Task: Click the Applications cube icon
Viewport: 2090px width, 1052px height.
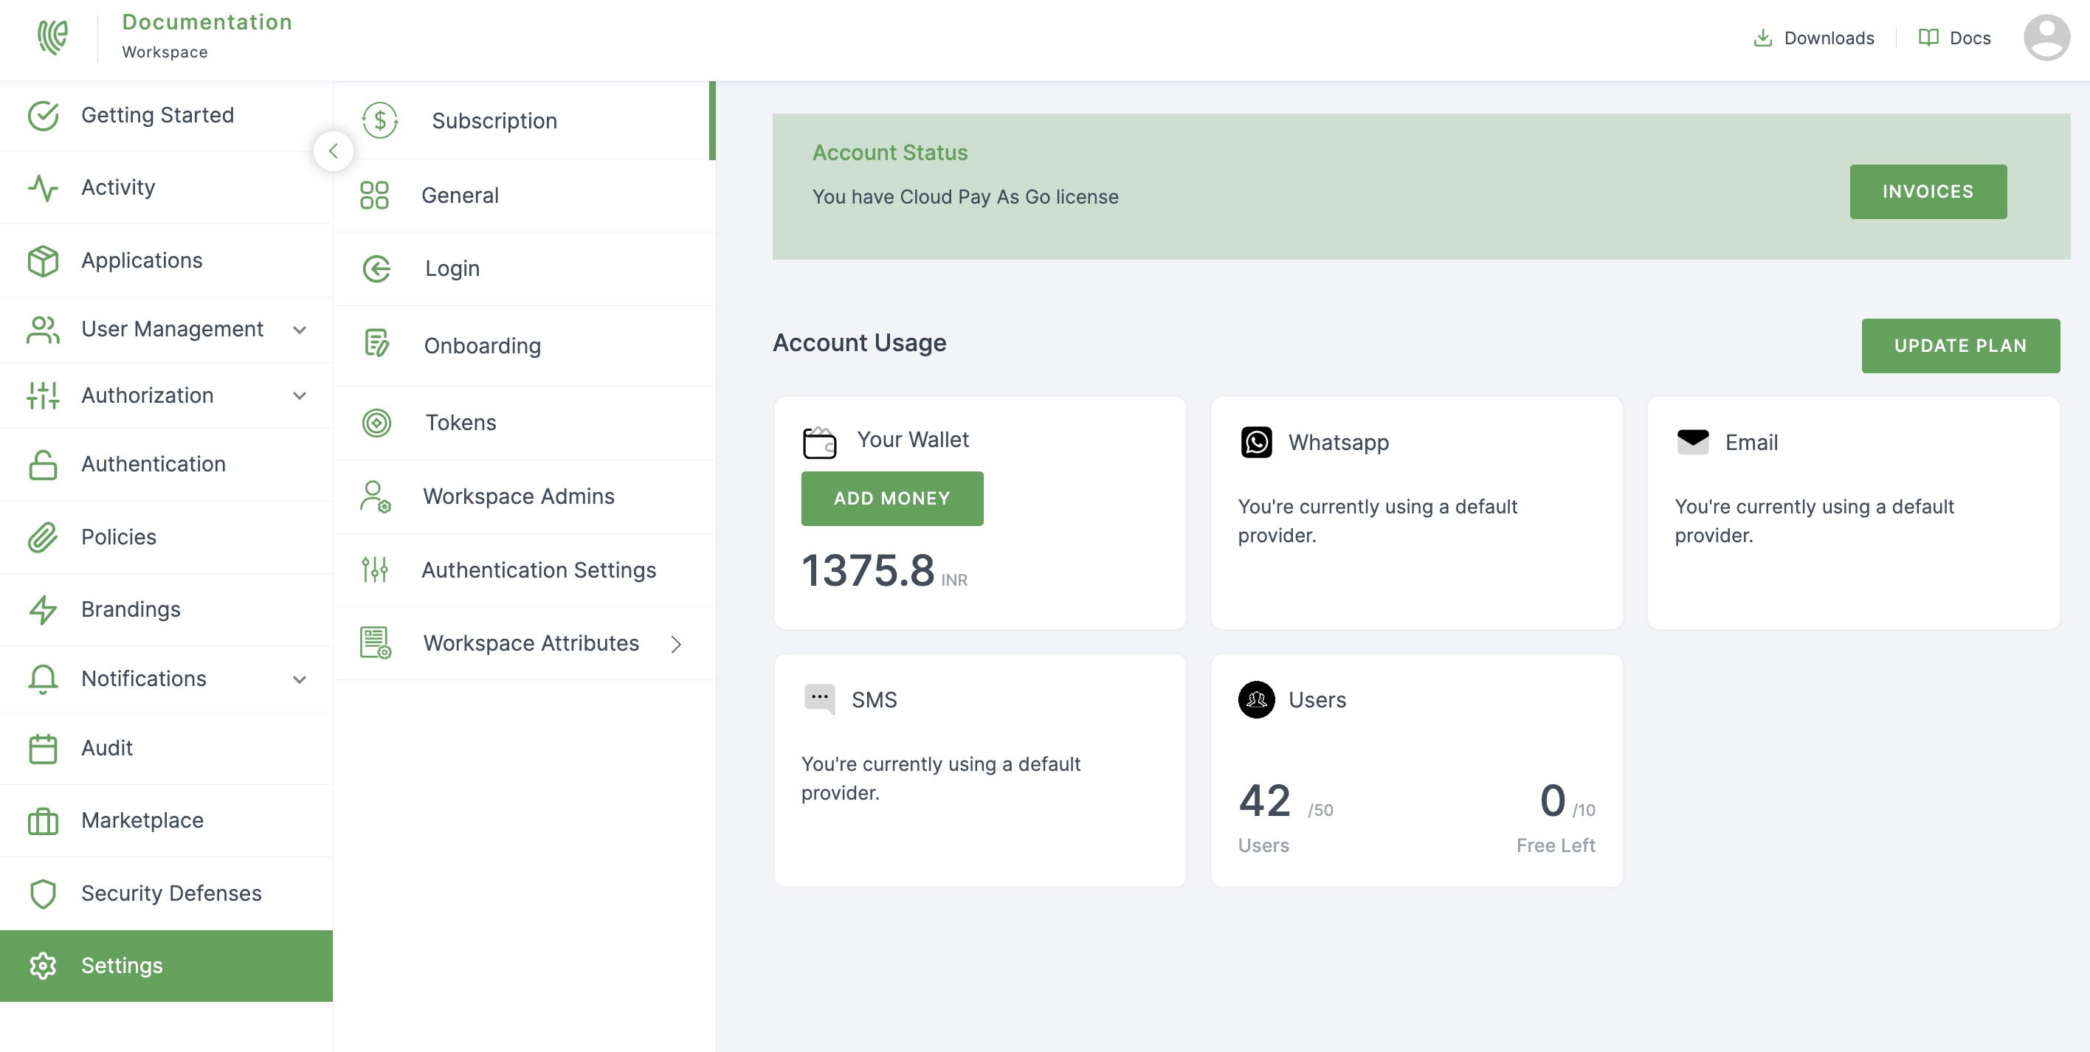Action: click(x=43, y=261)
